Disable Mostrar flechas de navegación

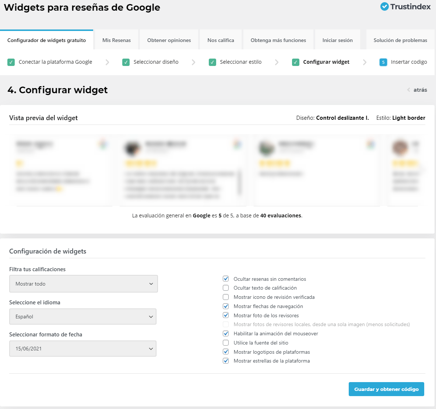(x=226, y=306)
